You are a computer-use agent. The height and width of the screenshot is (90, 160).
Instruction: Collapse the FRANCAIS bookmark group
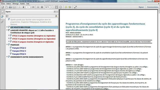(x=7, y=44)
